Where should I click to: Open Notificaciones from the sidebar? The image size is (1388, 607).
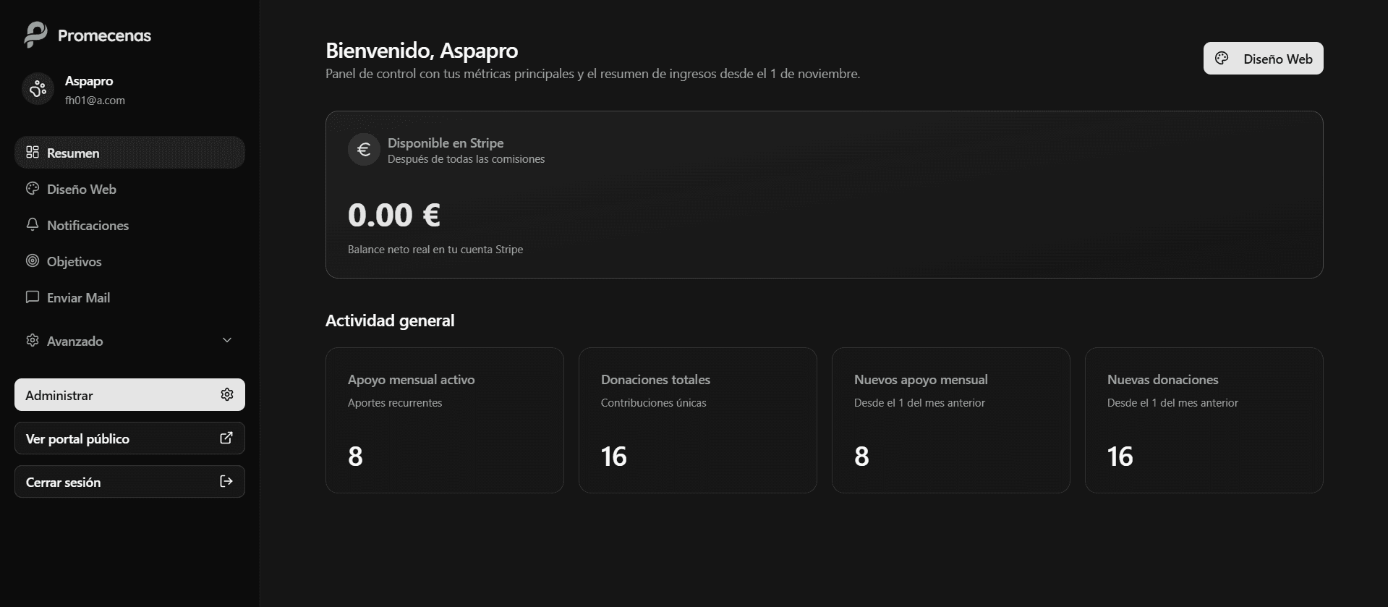pyautogui.click(x=87, y=225)
